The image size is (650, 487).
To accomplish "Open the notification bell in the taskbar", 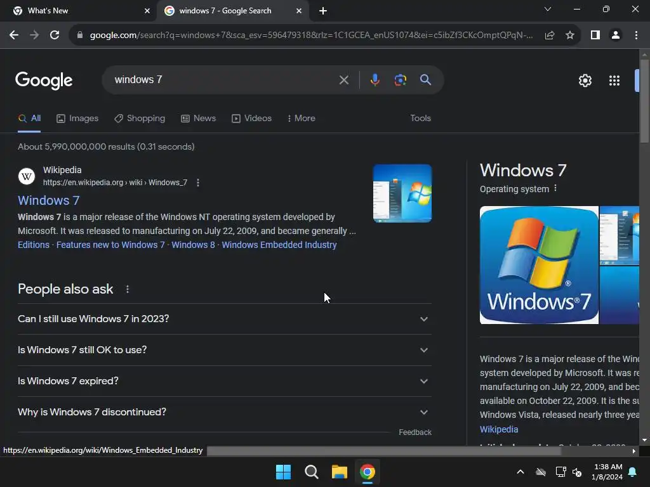I will coord(633,472).
